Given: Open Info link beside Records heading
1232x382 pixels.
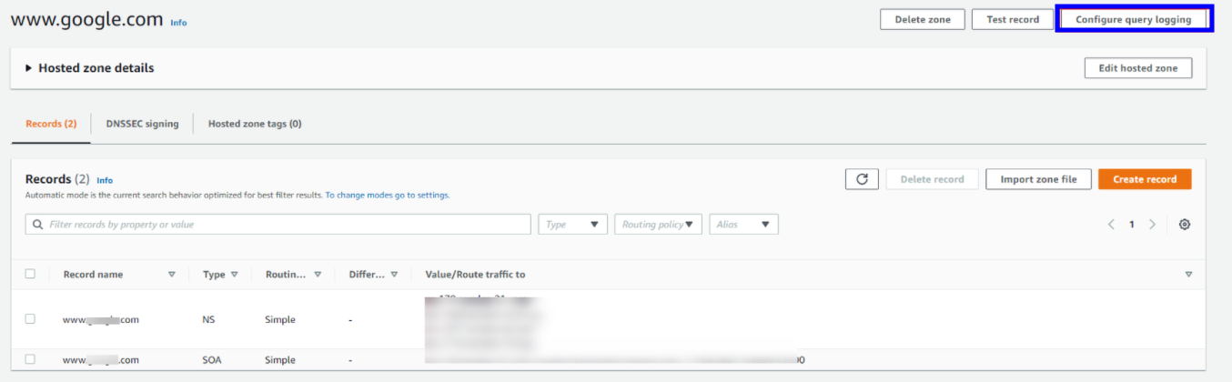Looking at the screenshot, I should tap(105, 181).
